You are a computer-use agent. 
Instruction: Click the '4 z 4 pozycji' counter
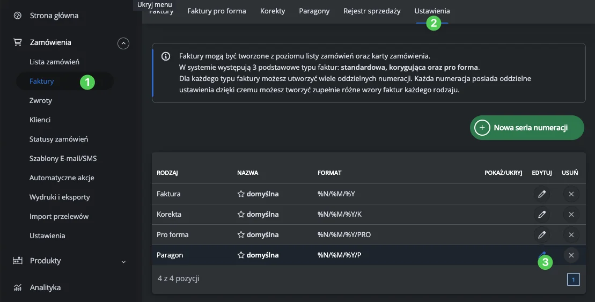pyautogui.click(x=178, y=278)
